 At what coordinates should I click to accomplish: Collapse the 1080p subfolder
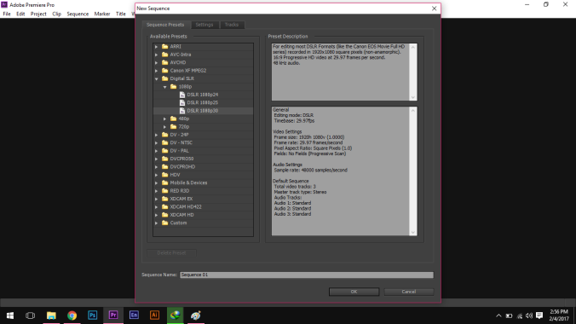[x=165, y=87]
